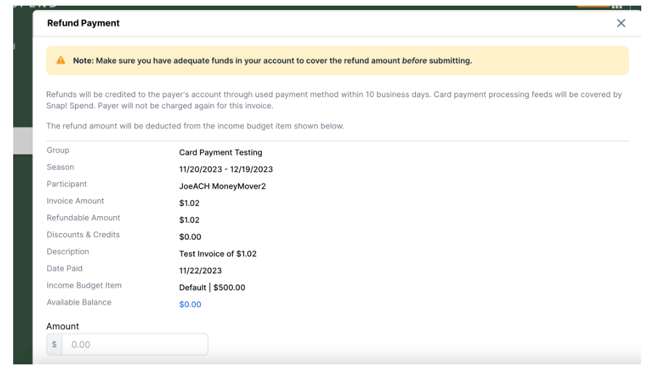Select the Description Test Invoice of $1.02

coord(219,254)
